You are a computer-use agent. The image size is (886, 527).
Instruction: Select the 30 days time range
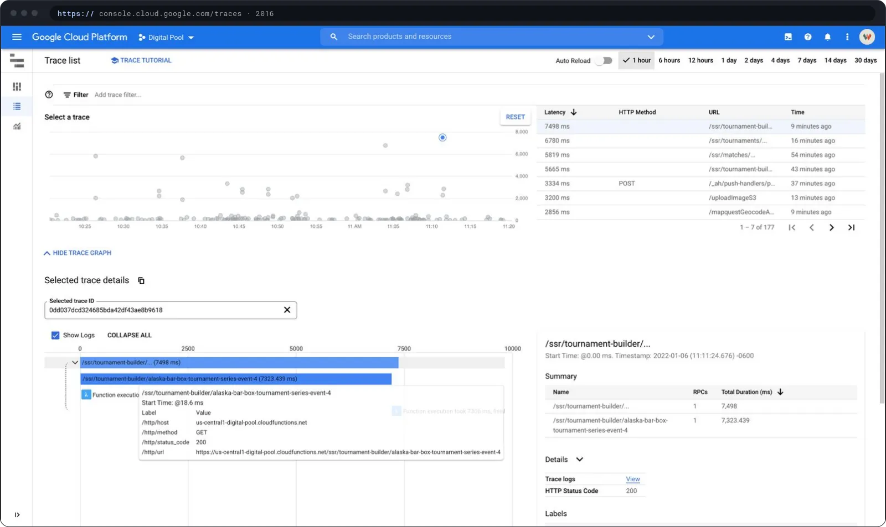pyautogui.click(x=866, y=60)
